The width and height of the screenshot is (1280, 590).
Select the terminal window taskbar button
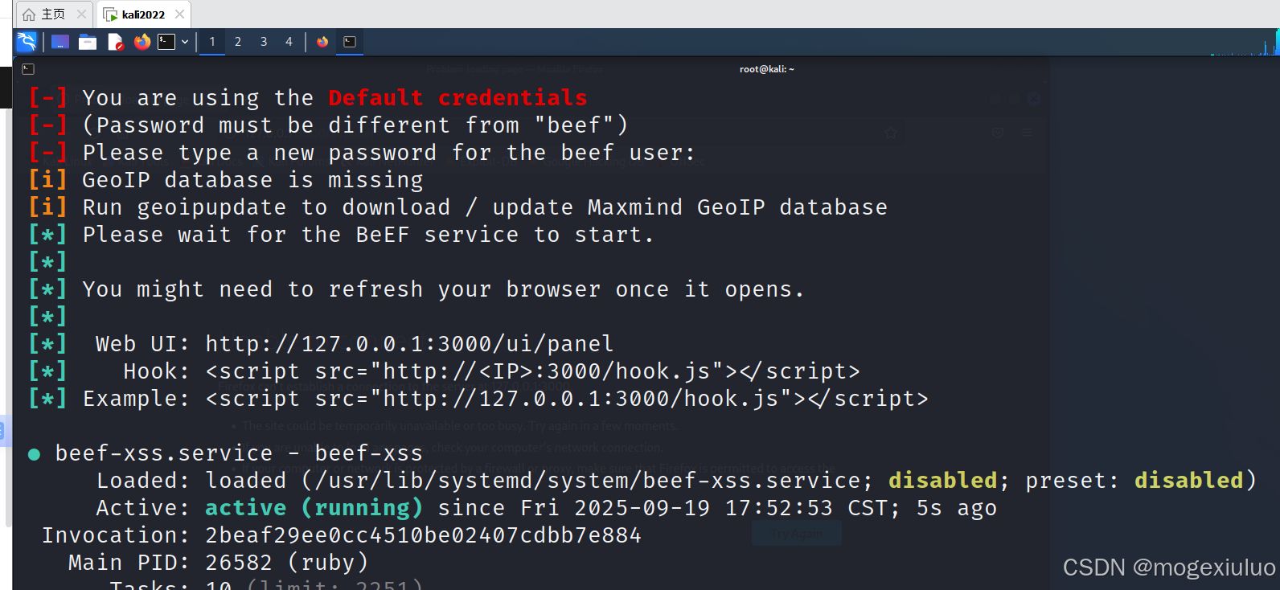tap(350, 42)
